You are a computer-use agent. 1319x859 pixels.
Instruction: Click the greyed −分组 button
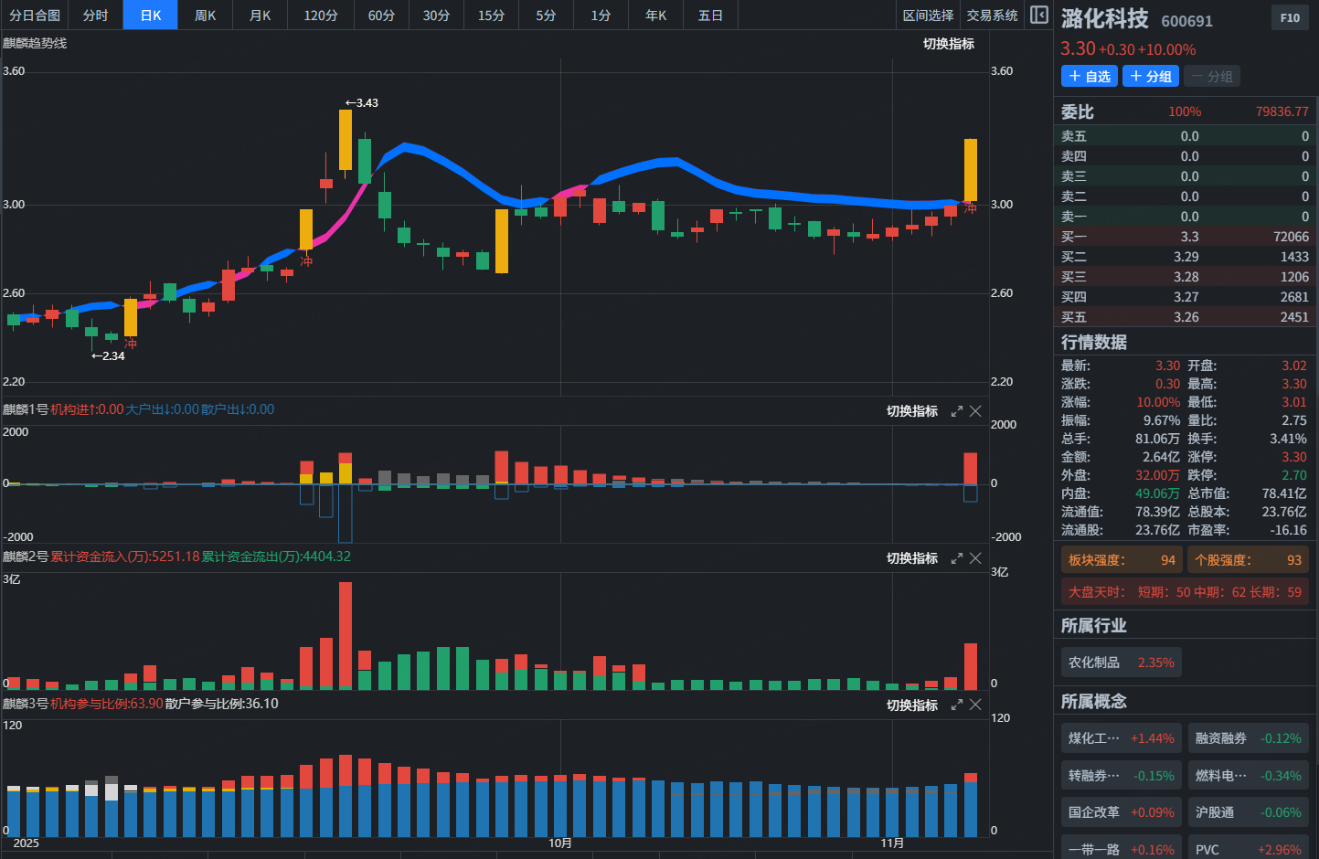1212,77
